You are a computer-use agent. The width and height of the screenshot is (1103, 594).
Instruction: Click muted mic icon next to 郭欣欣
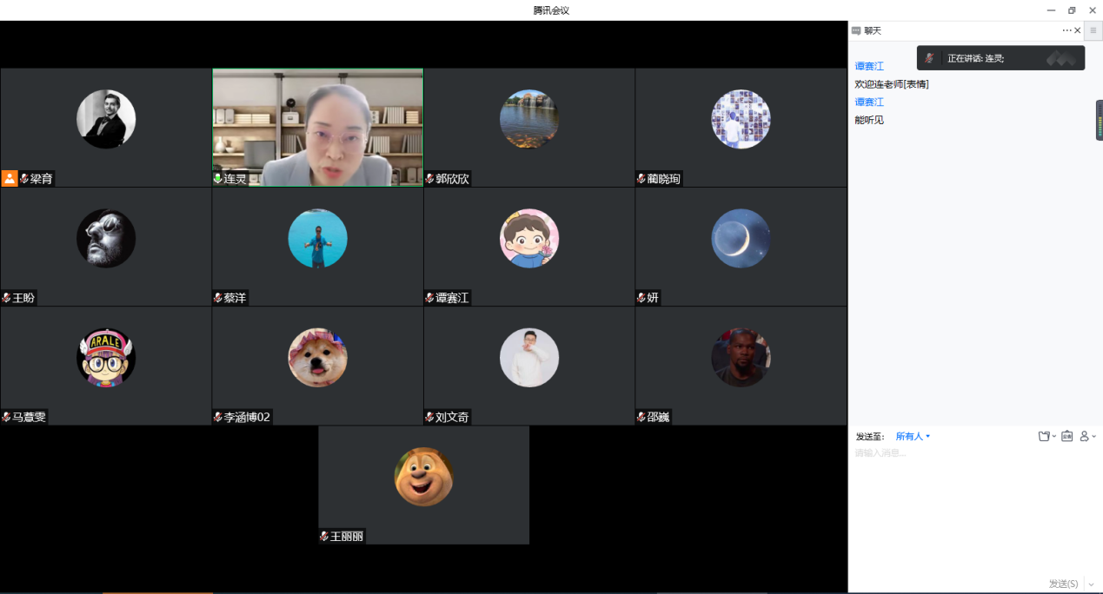tap(429, 179)
